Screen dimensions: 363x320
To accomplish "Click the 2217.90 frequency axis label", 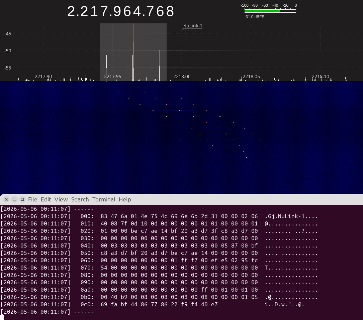I will pyautogui.click(x=43, y=76).
